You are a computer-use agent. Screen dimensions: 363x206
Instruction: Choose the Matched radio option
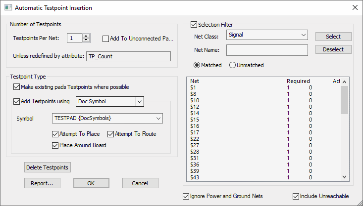197,65
